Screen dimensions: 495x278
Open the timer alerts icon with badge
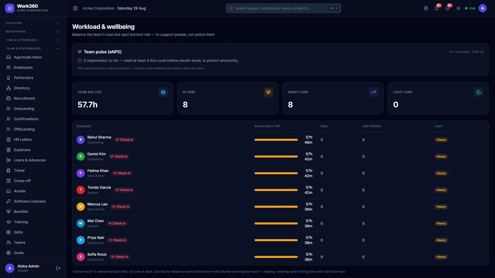(437, 8)
